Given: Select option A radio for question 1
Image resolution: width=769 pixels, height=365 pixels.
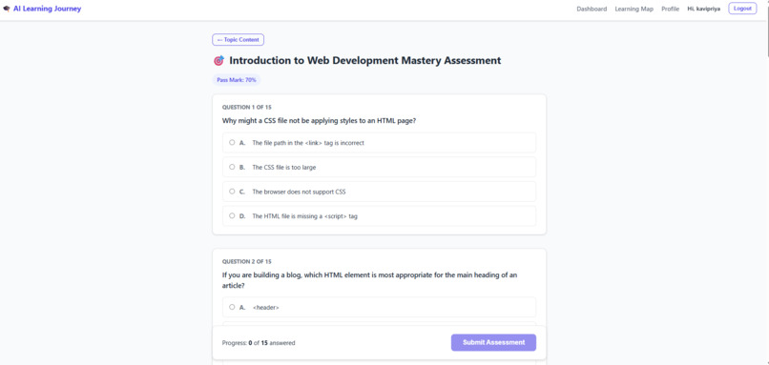Looking at the screenshot, I should (232, 143).
